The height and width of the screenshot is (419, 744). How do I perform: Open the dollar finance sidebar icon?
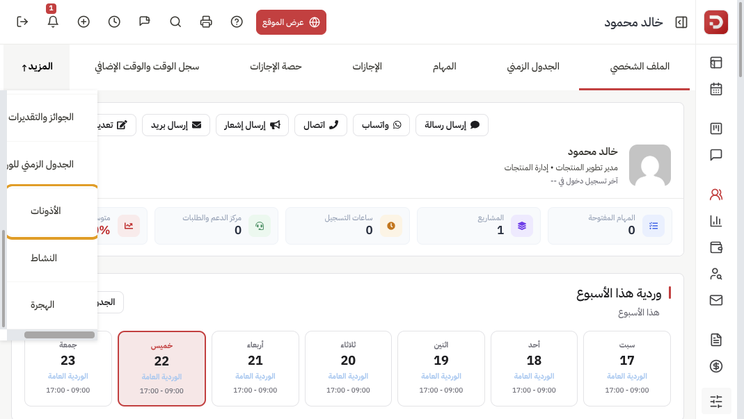(x=716, y=366)
